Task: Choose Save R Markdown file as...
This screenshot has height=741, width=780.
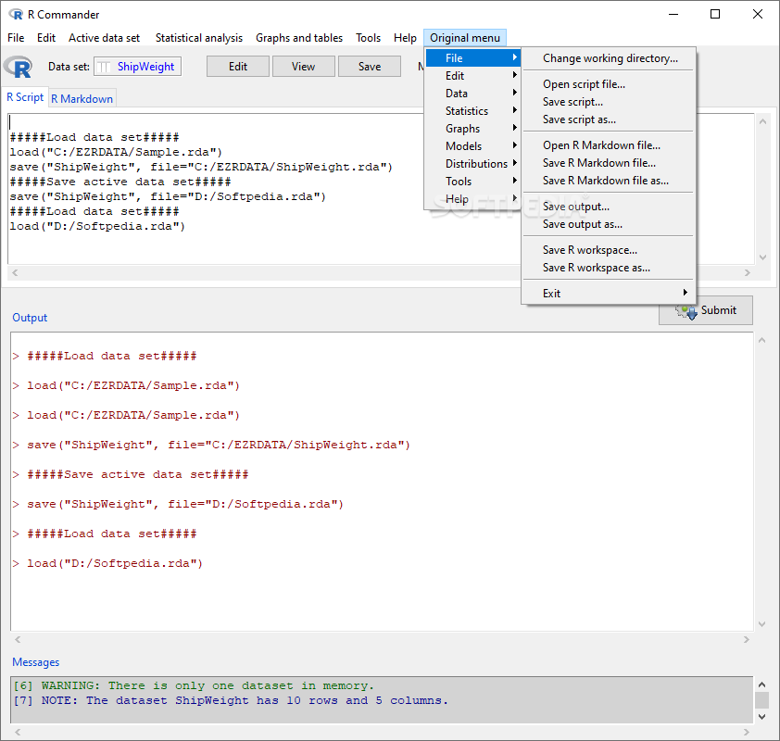Action: tap(609, 181)
